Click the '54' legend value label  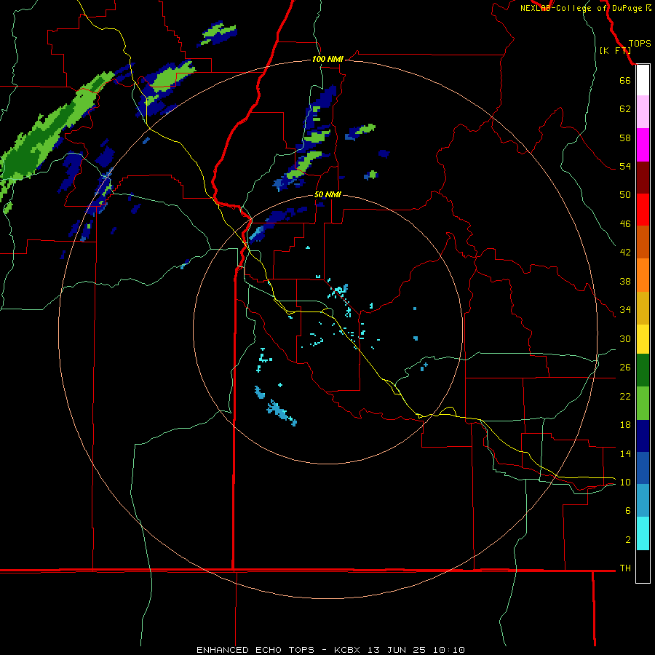[625, 166]
